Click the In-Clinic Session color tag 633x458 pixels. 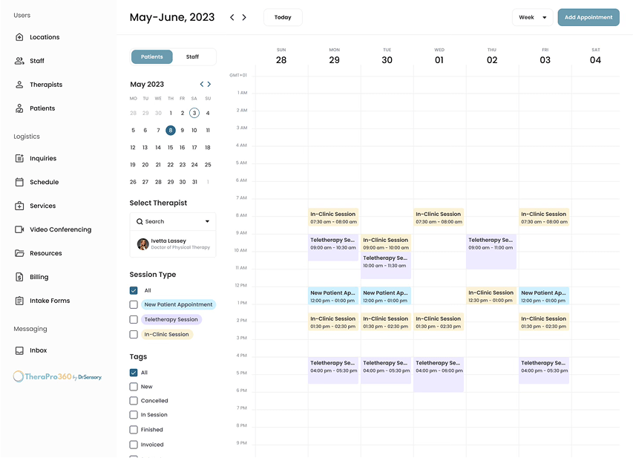pos(167,335)
